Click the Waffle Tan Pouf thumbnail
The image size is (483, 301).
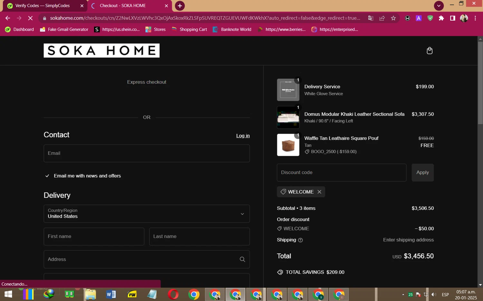point(288,145)
